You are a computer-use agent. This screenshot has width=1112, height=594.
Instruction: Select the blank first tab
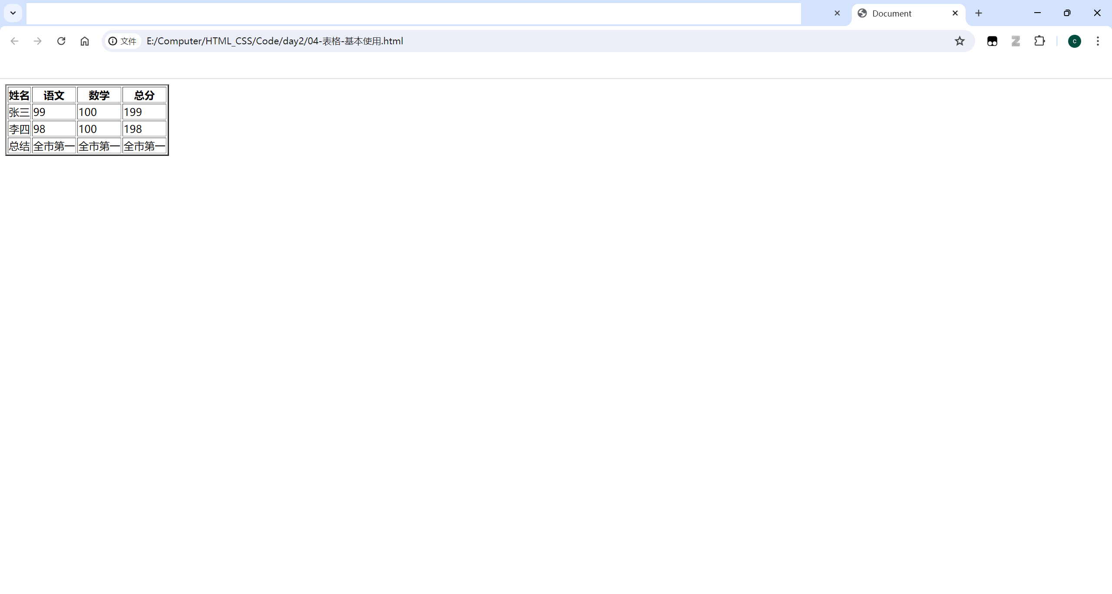413,13
